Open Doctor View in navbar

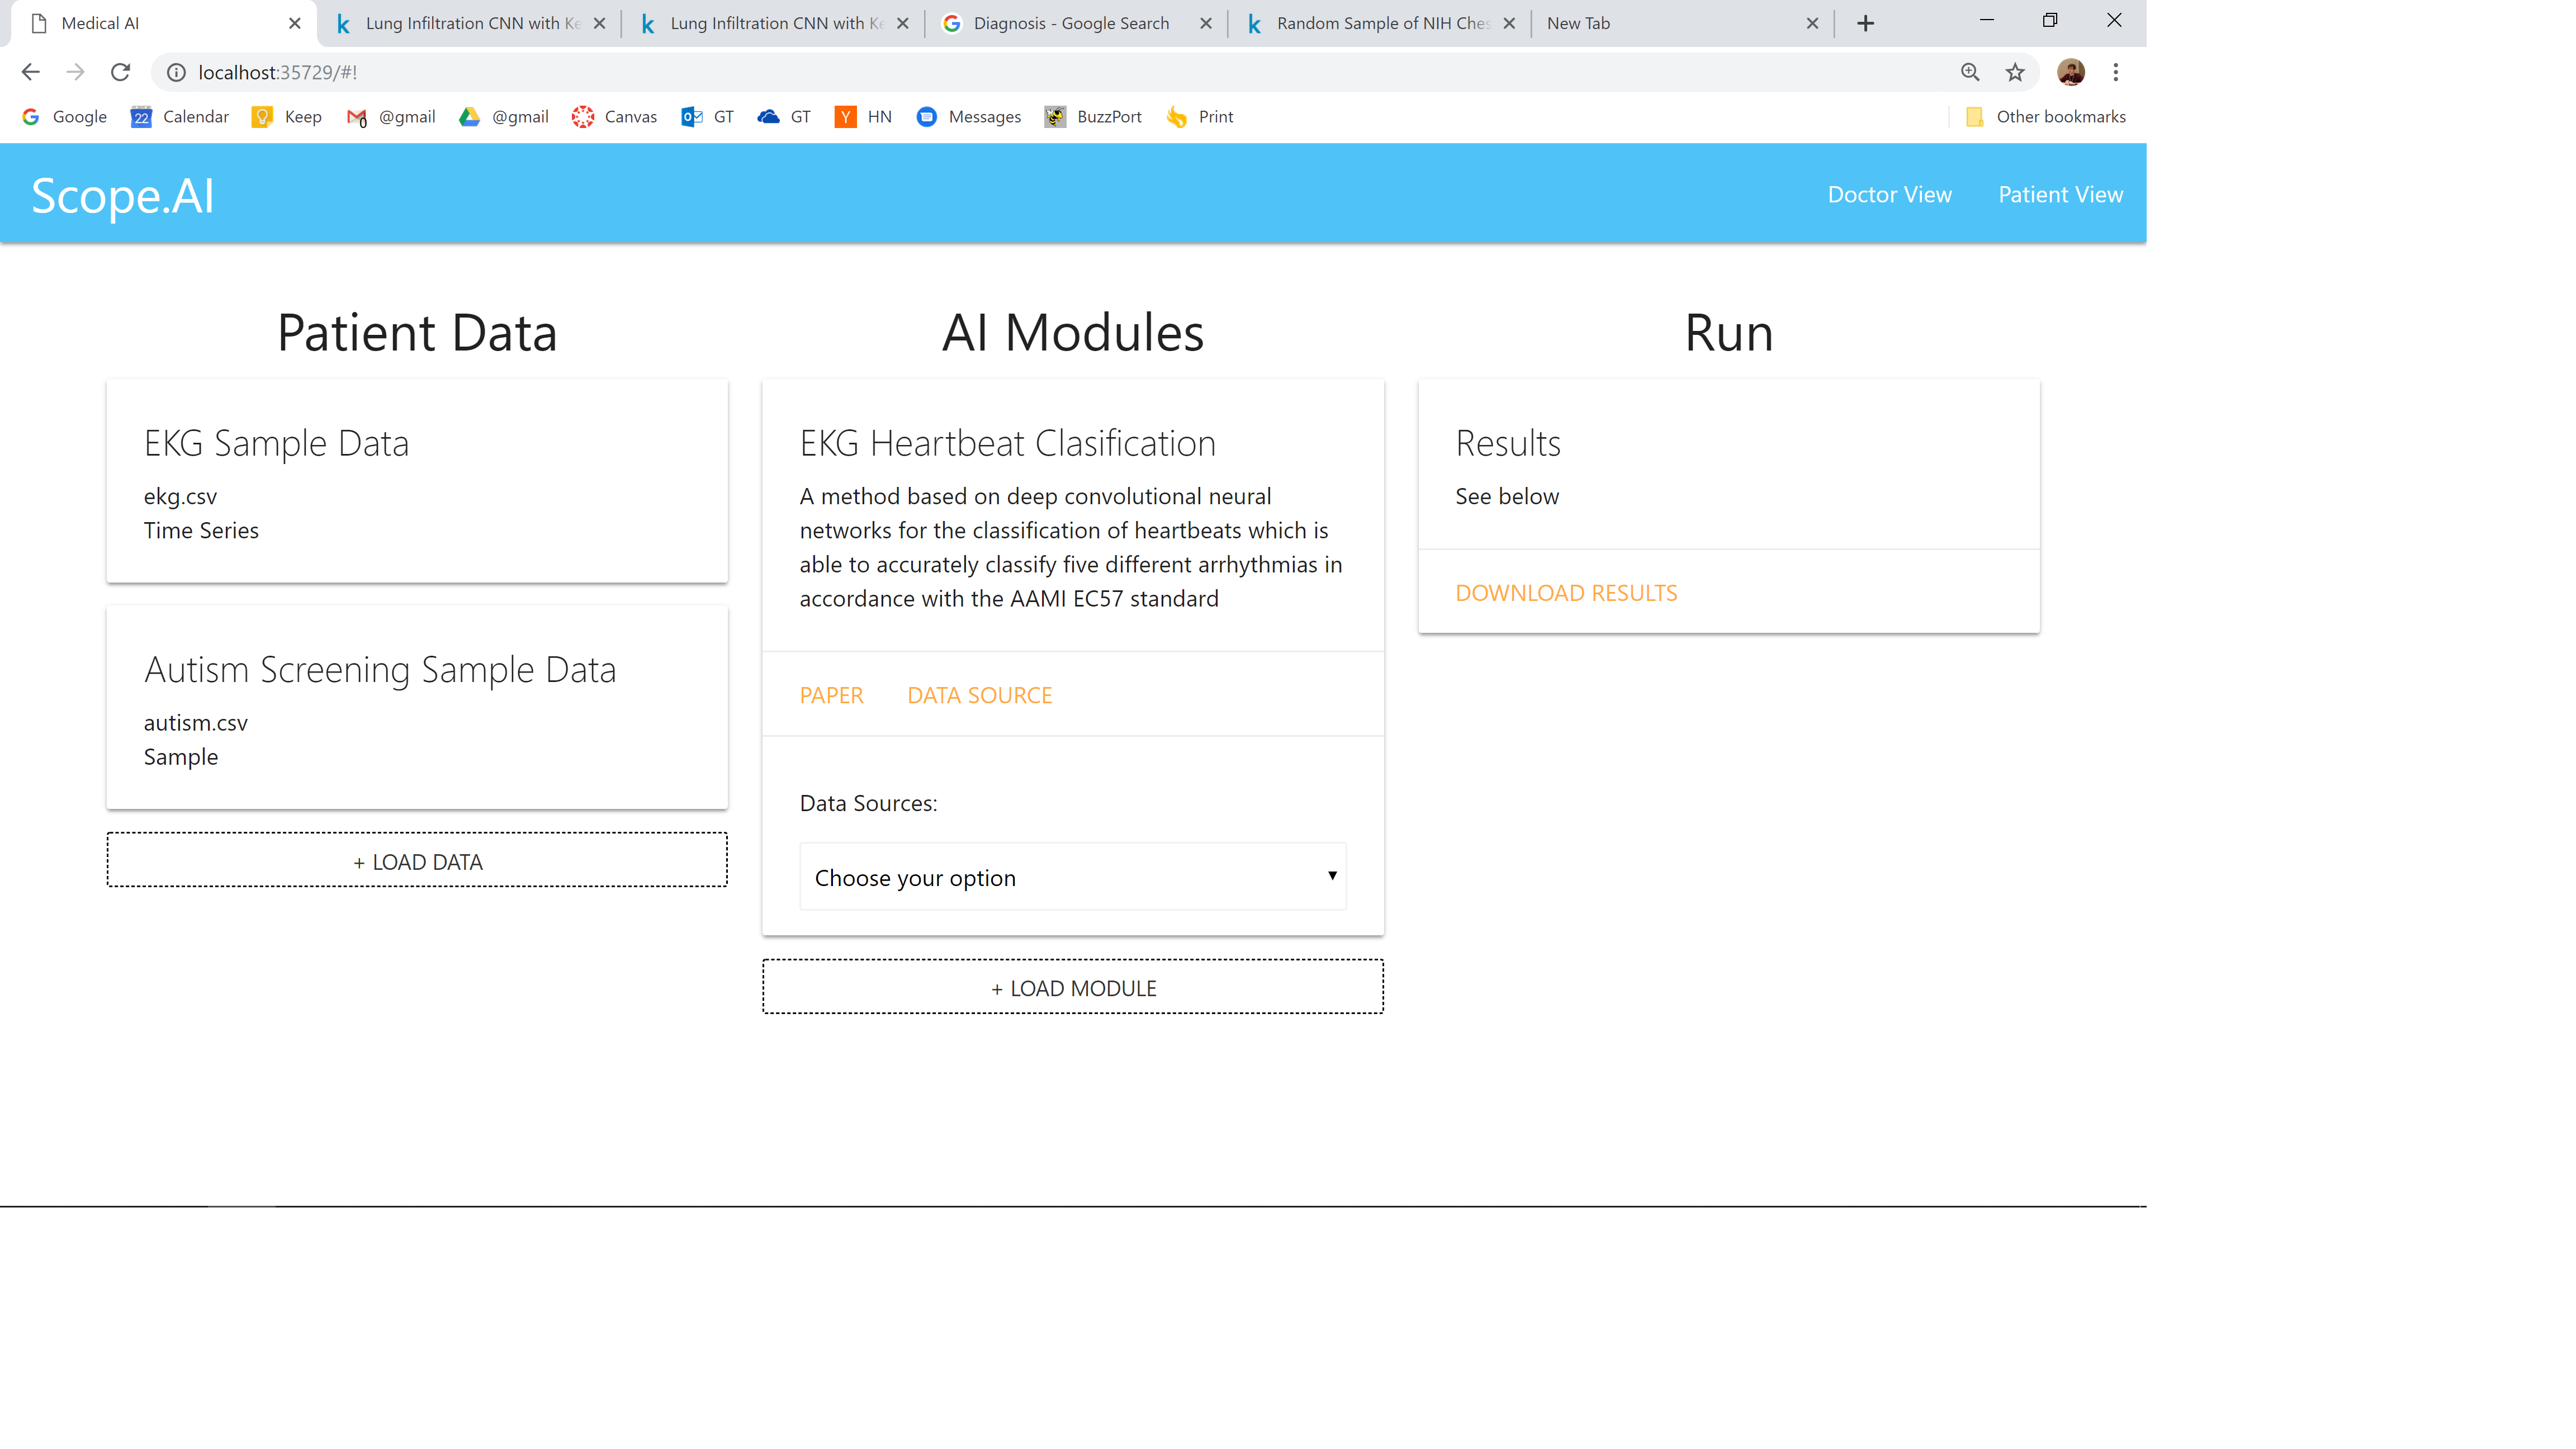point(1889,194)
